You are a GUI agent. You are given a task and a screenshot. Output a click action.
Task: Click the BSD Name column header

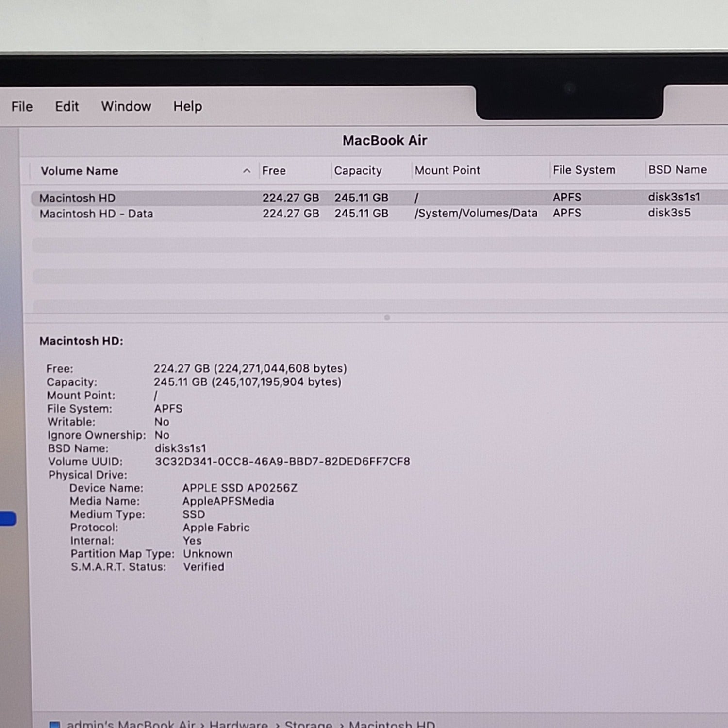coord(677,170)
